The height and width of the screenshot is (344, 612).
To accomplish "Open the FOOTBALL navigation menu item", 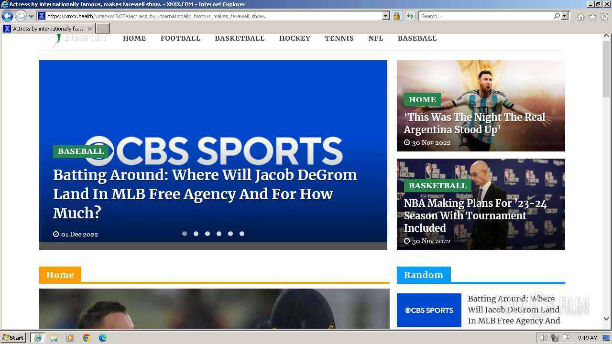I will pyautogui.click(x=180, y=38).
